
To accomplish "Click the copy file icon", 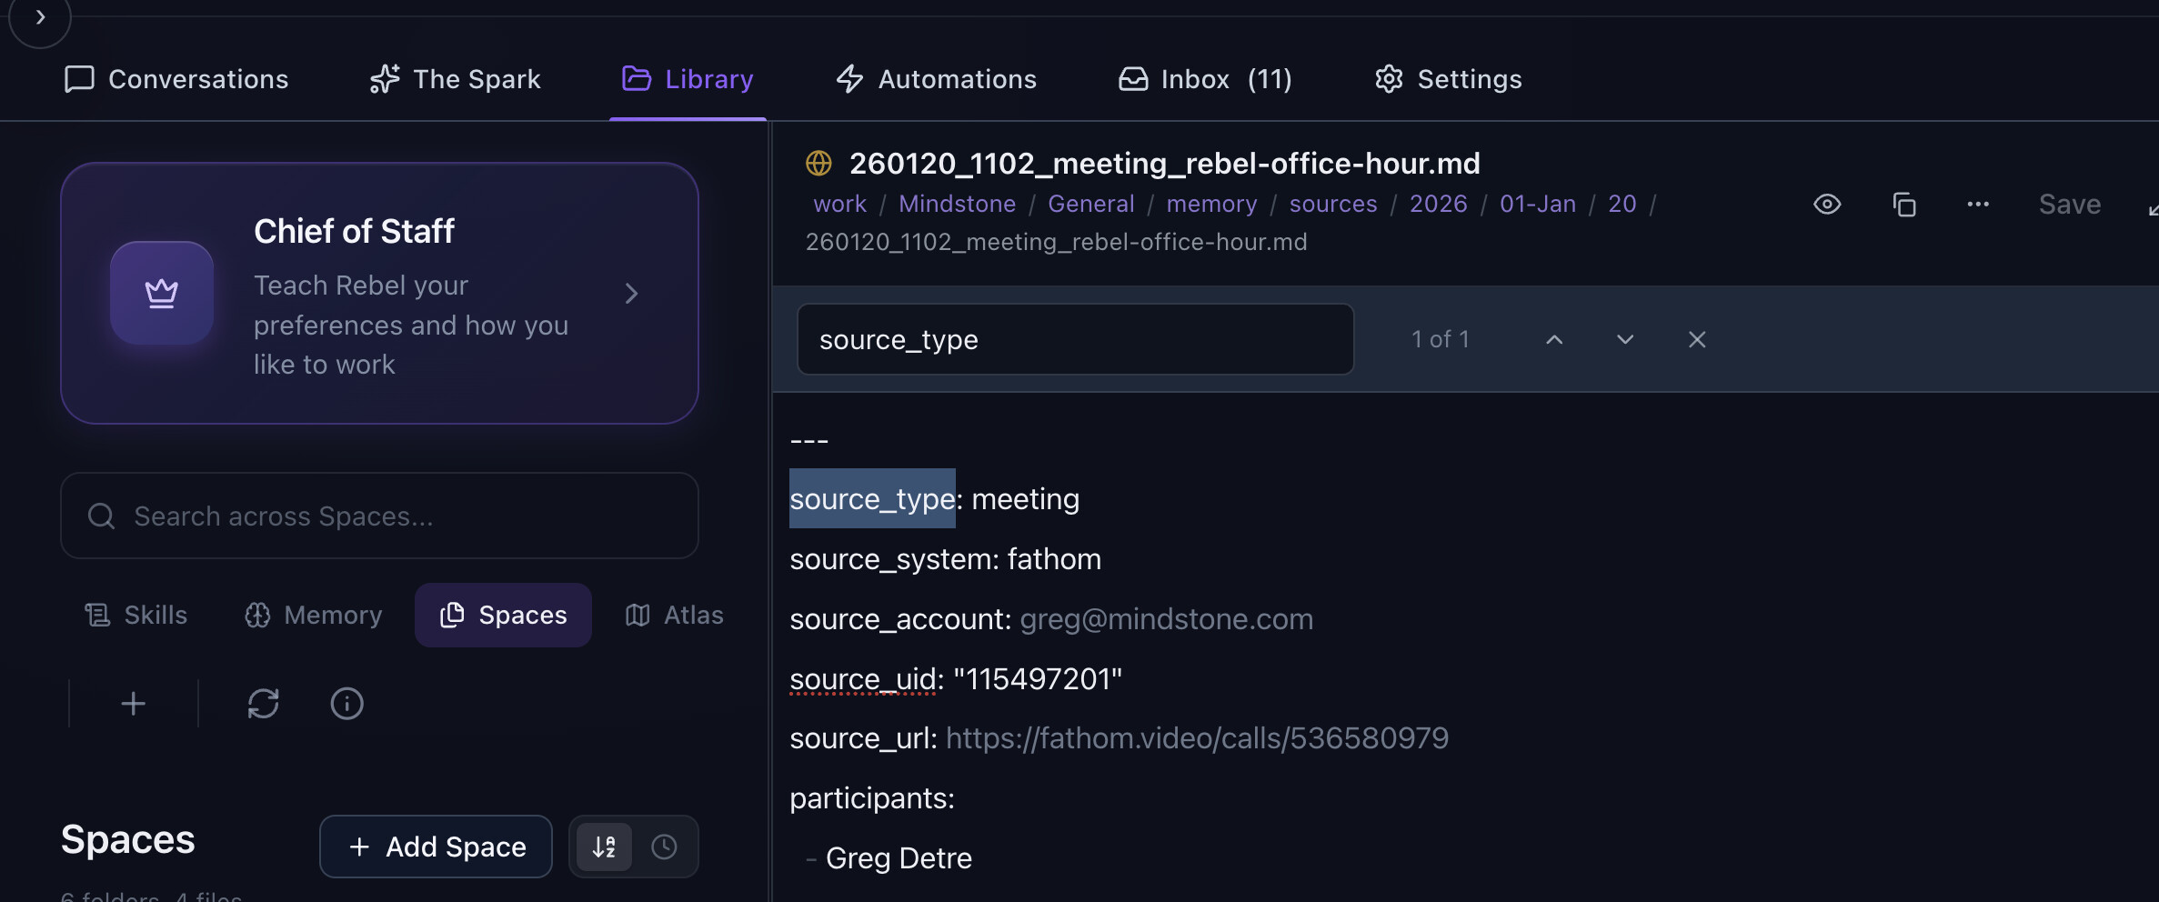I will coord(1903,205).
